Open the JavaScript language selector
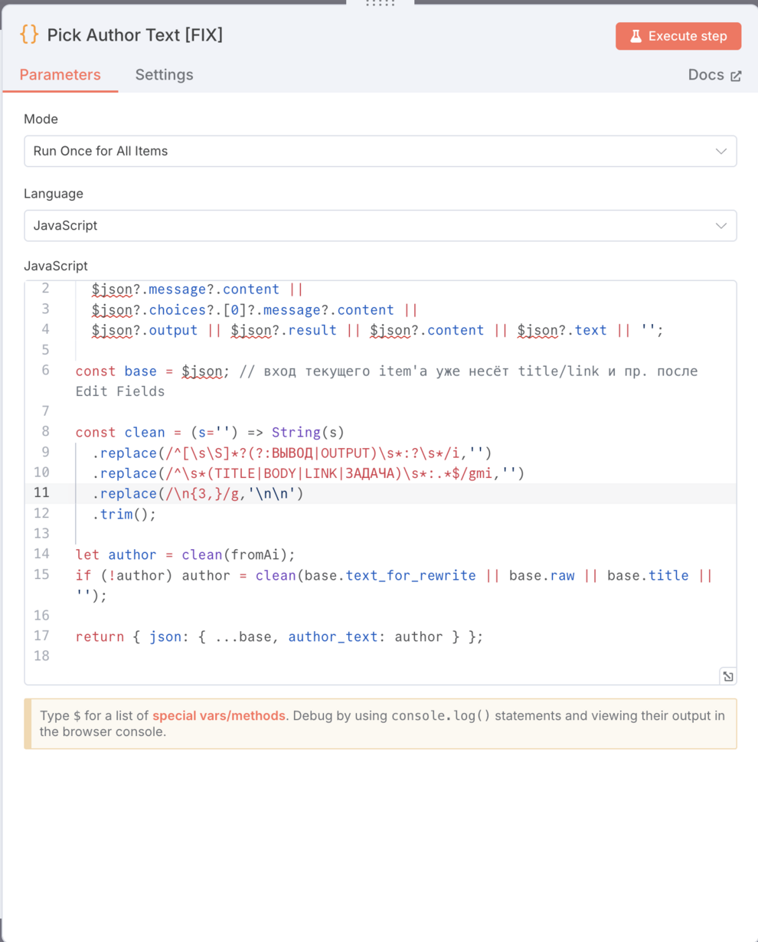This screenshot has width=758, height=942. (368, 226)
